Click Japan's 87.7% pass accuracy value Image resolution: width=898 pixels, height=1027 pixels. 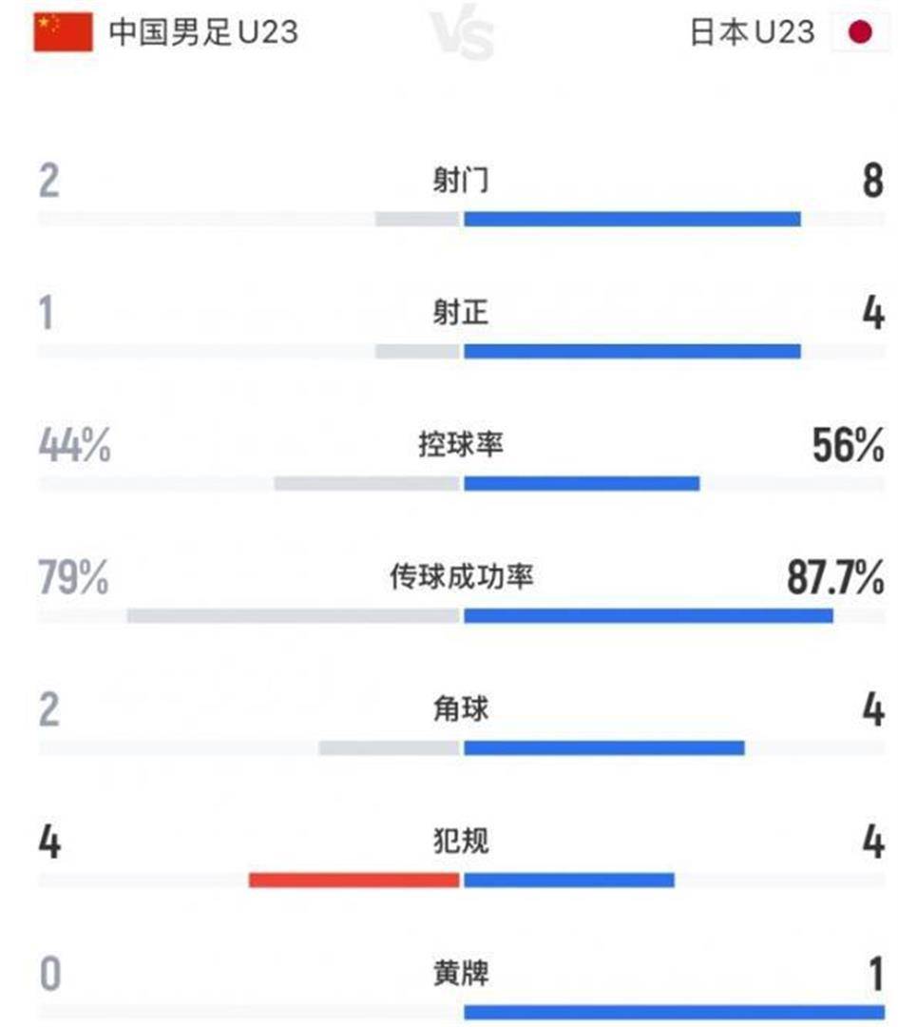pyautogui.click(x=835, y=577)
